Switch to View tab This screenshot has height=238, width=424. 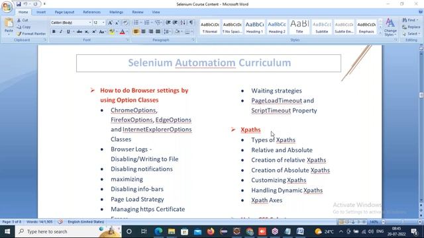click(x=156, y=12)
